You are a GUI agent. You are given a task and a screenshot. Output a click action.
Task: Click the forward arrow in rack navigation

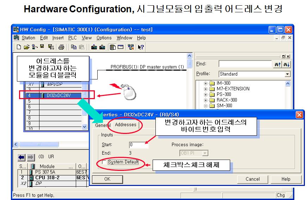31,157
